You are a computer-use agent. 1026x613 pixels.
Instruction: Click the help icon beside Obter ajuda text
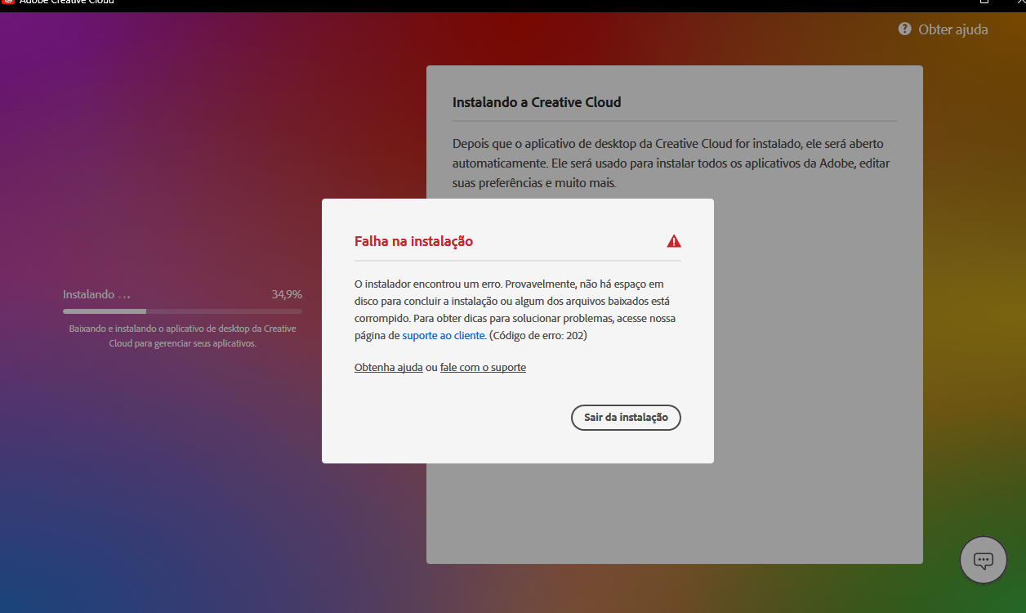(904, 29)
